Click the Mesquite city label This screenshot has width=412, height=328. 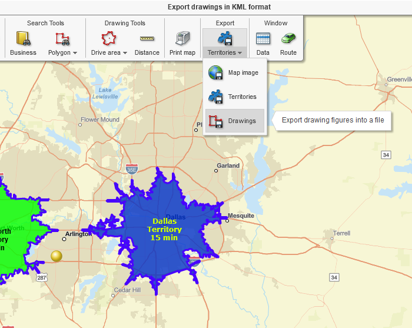point(241,216)
